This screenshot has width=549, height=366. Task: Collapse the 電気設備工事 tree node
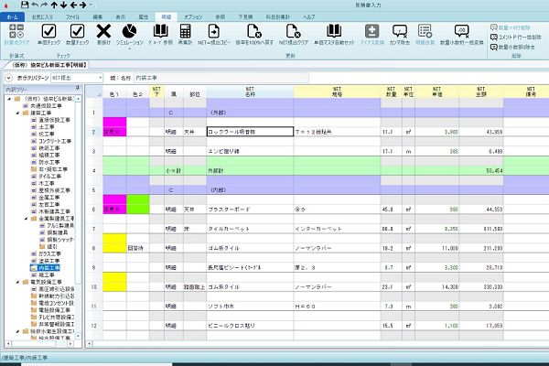pos(17,282)
